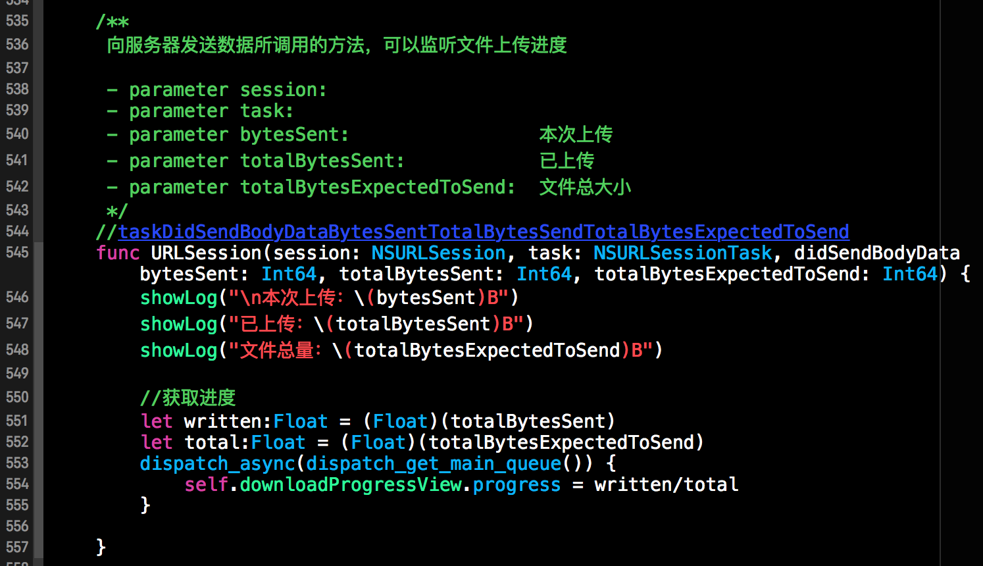The image size is (983, 566).
Task: Click the downloadProgressView property
Action: (351, 484)
